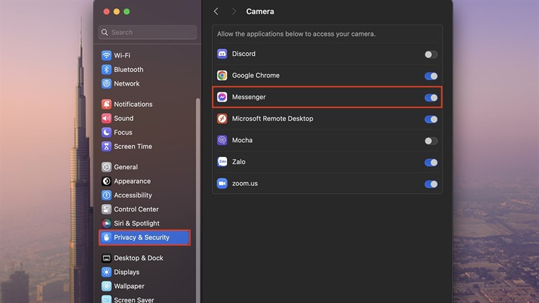The width and height of the screenshot is (539, 303).
Task: Click the Camera page title
Action: [x=260, y=11]
